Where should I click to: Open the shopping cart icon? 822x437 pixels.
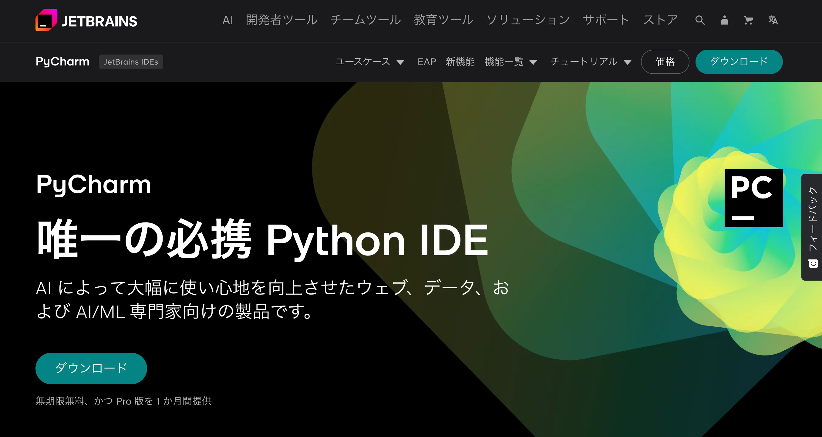748,20
